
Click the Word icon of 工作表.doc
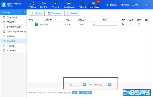pyautogui.click(x=36, y=24)
